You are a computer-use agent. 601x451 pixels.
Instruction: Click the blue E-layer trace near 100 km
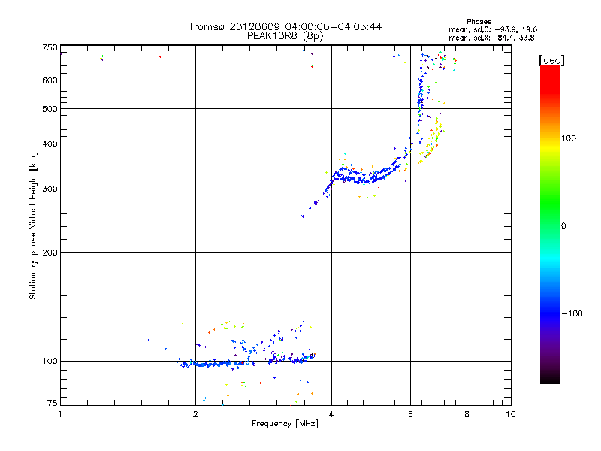pyautogui.click(x=215, y=364)
